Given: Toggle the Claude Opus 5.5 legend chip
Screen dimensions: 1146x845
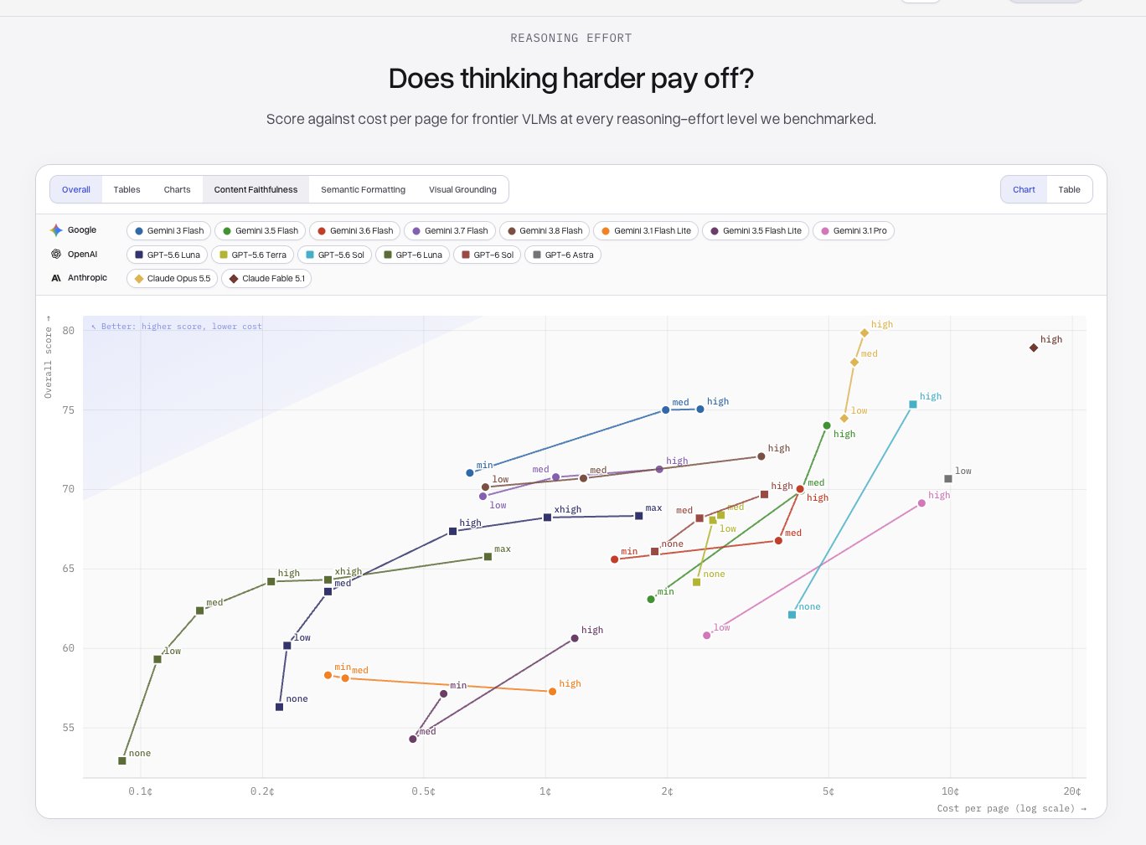Looking at the screenshot, I should point(172,279).
